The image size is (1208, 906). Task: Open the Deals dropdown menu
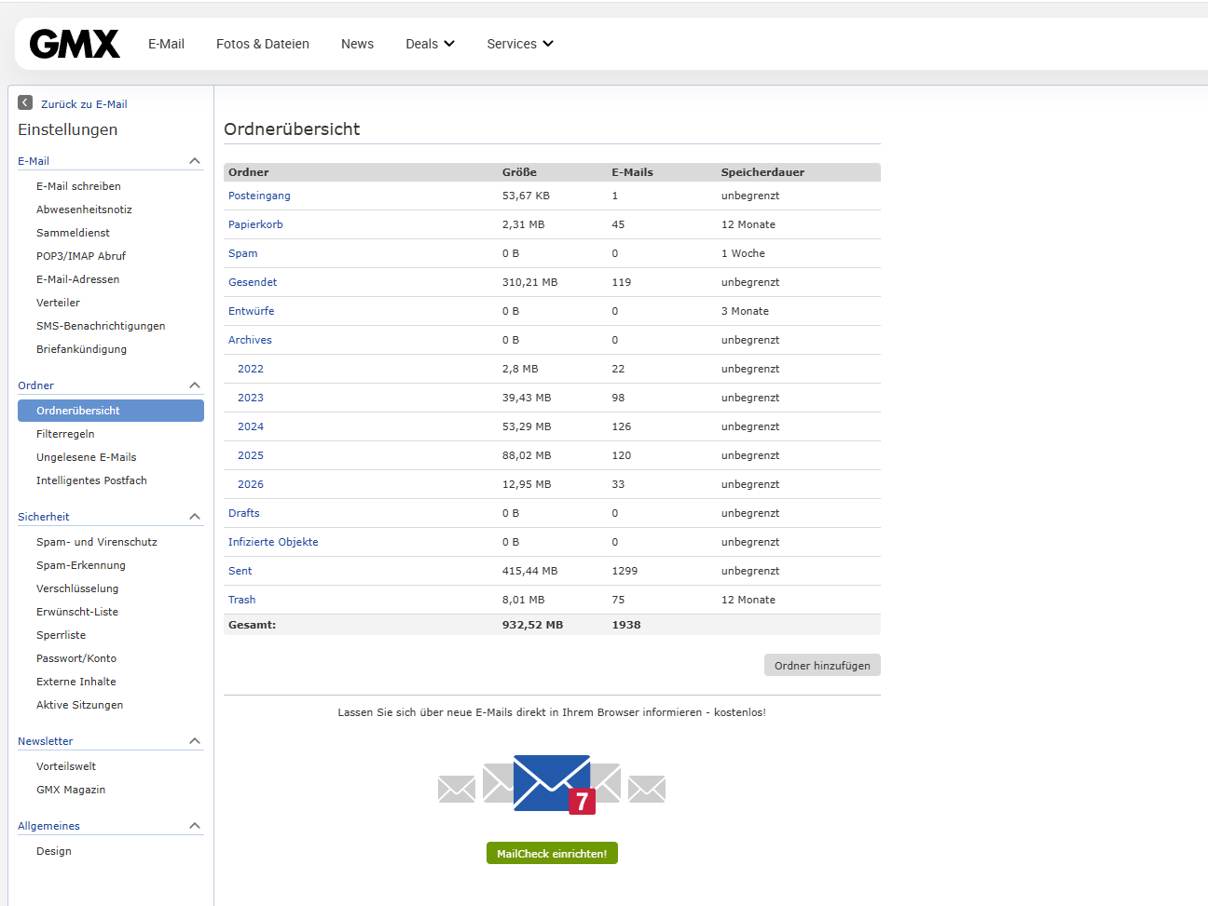pos(430,44)
